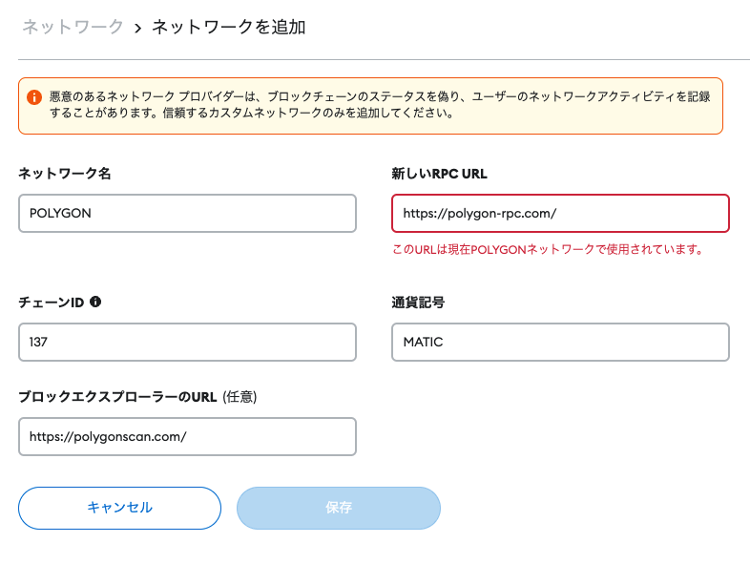Click the 新しいRPC URL field label

pyautogui.click(x=440, y=174)
